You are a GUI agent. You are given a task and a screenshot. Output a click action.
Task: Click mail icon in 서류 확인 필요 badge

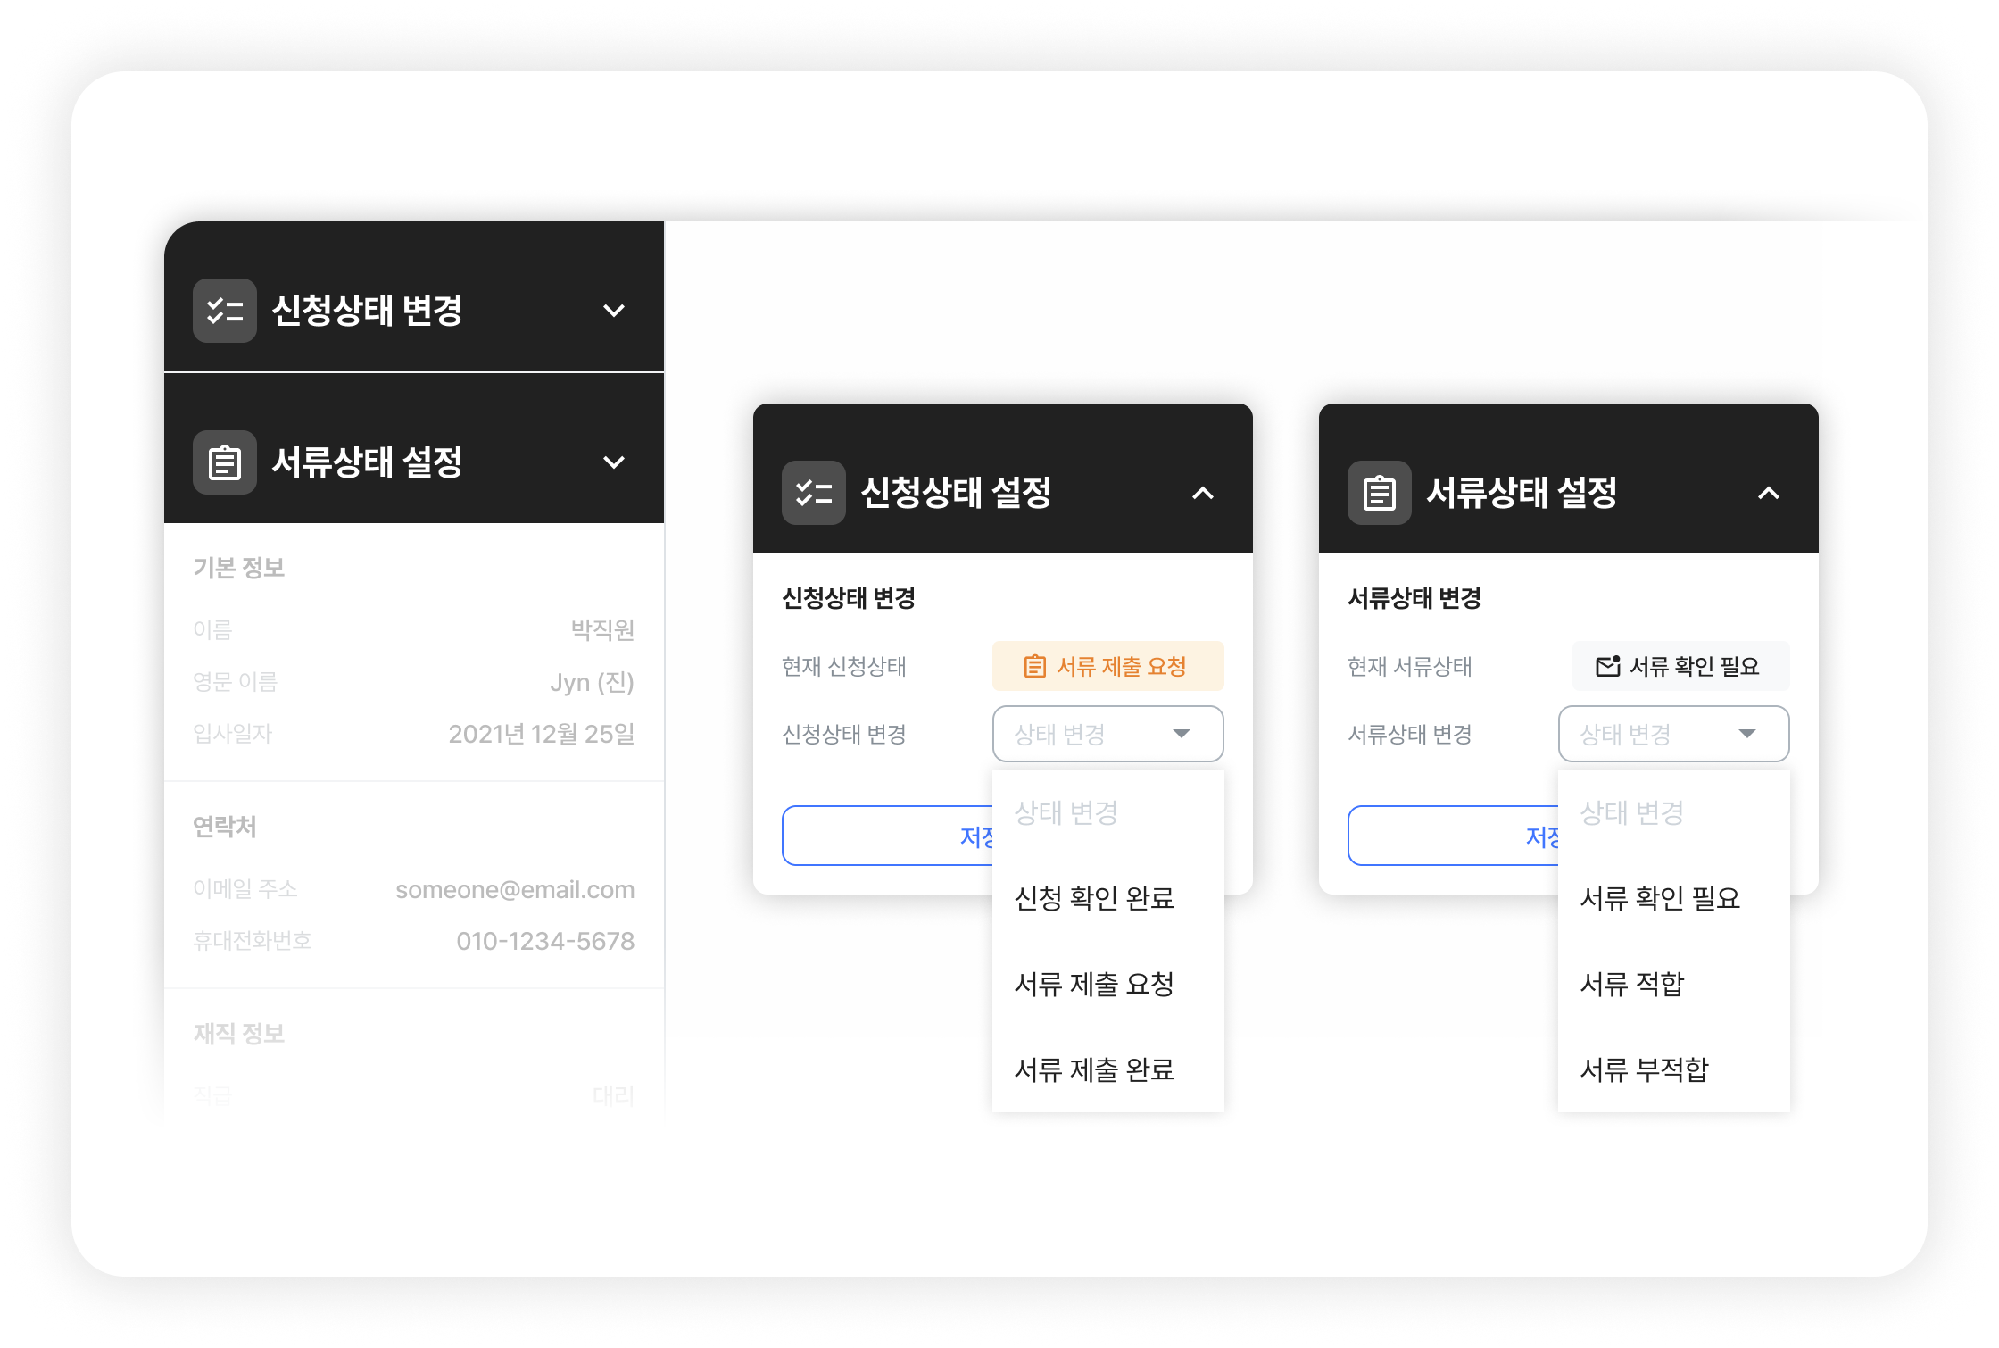point(1608,666)
